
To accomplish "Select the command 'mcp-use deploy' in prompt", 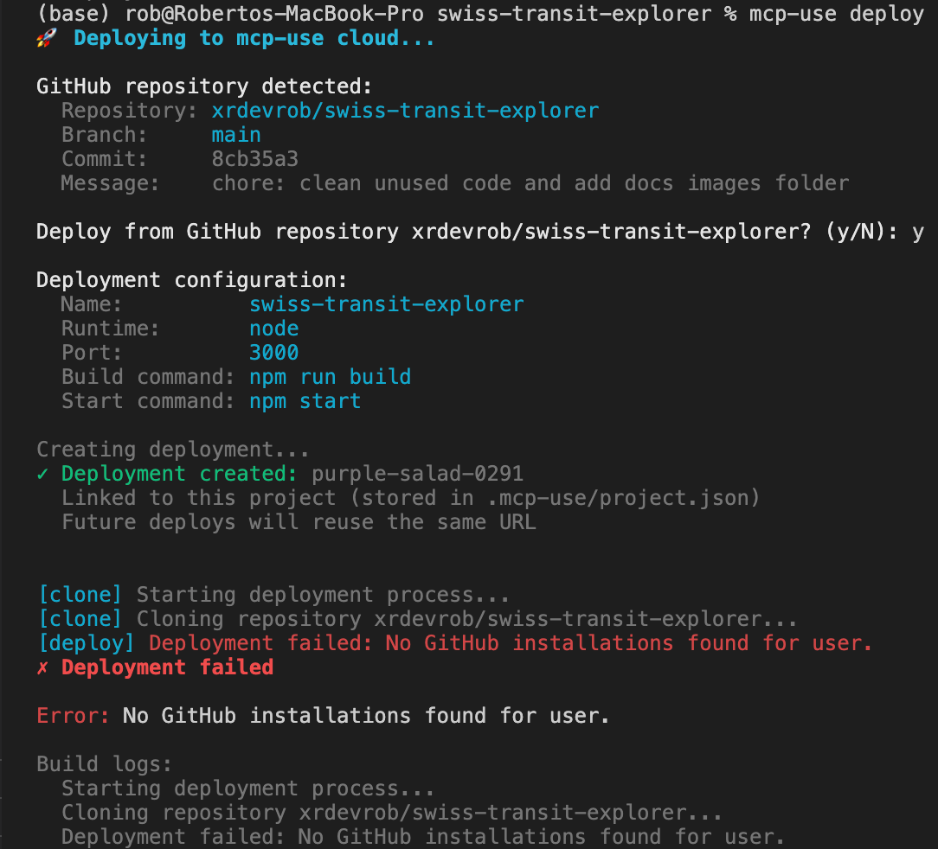I will [x=836, y=14].
